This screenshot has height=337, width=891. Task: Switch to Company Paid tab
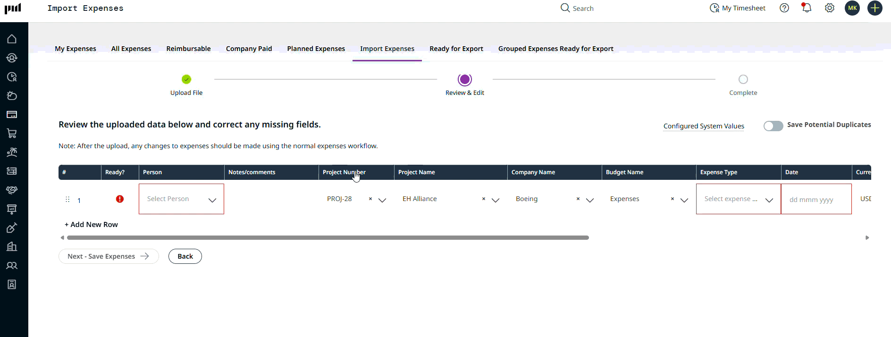click(x=249, y=49)
